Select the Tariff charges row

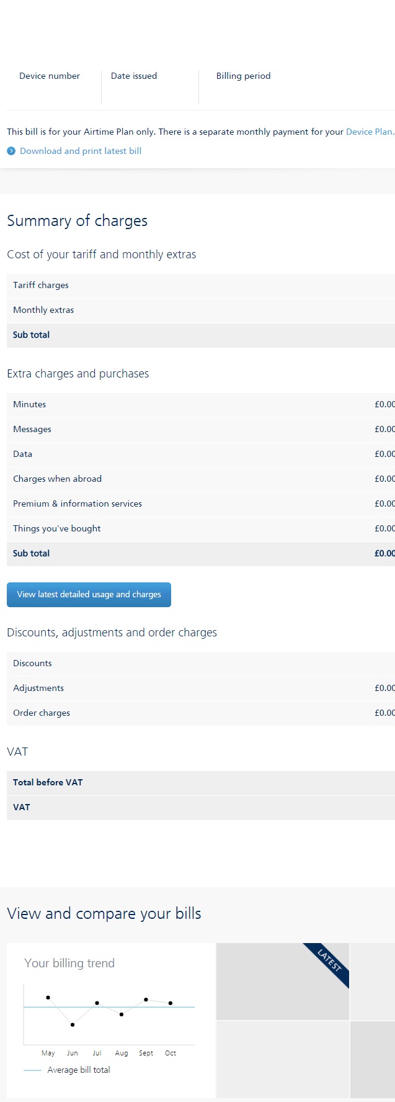pyautogui.click(x=201, y=286)
